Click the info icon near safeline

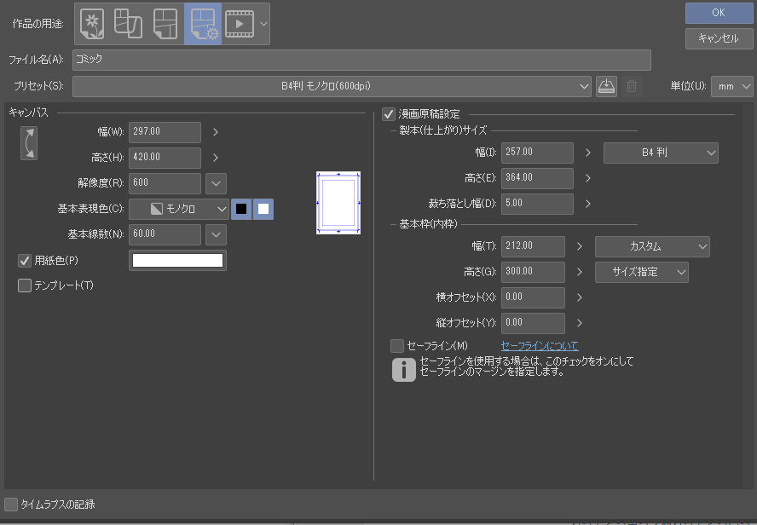pyautogui.click(x=403, y=370)
